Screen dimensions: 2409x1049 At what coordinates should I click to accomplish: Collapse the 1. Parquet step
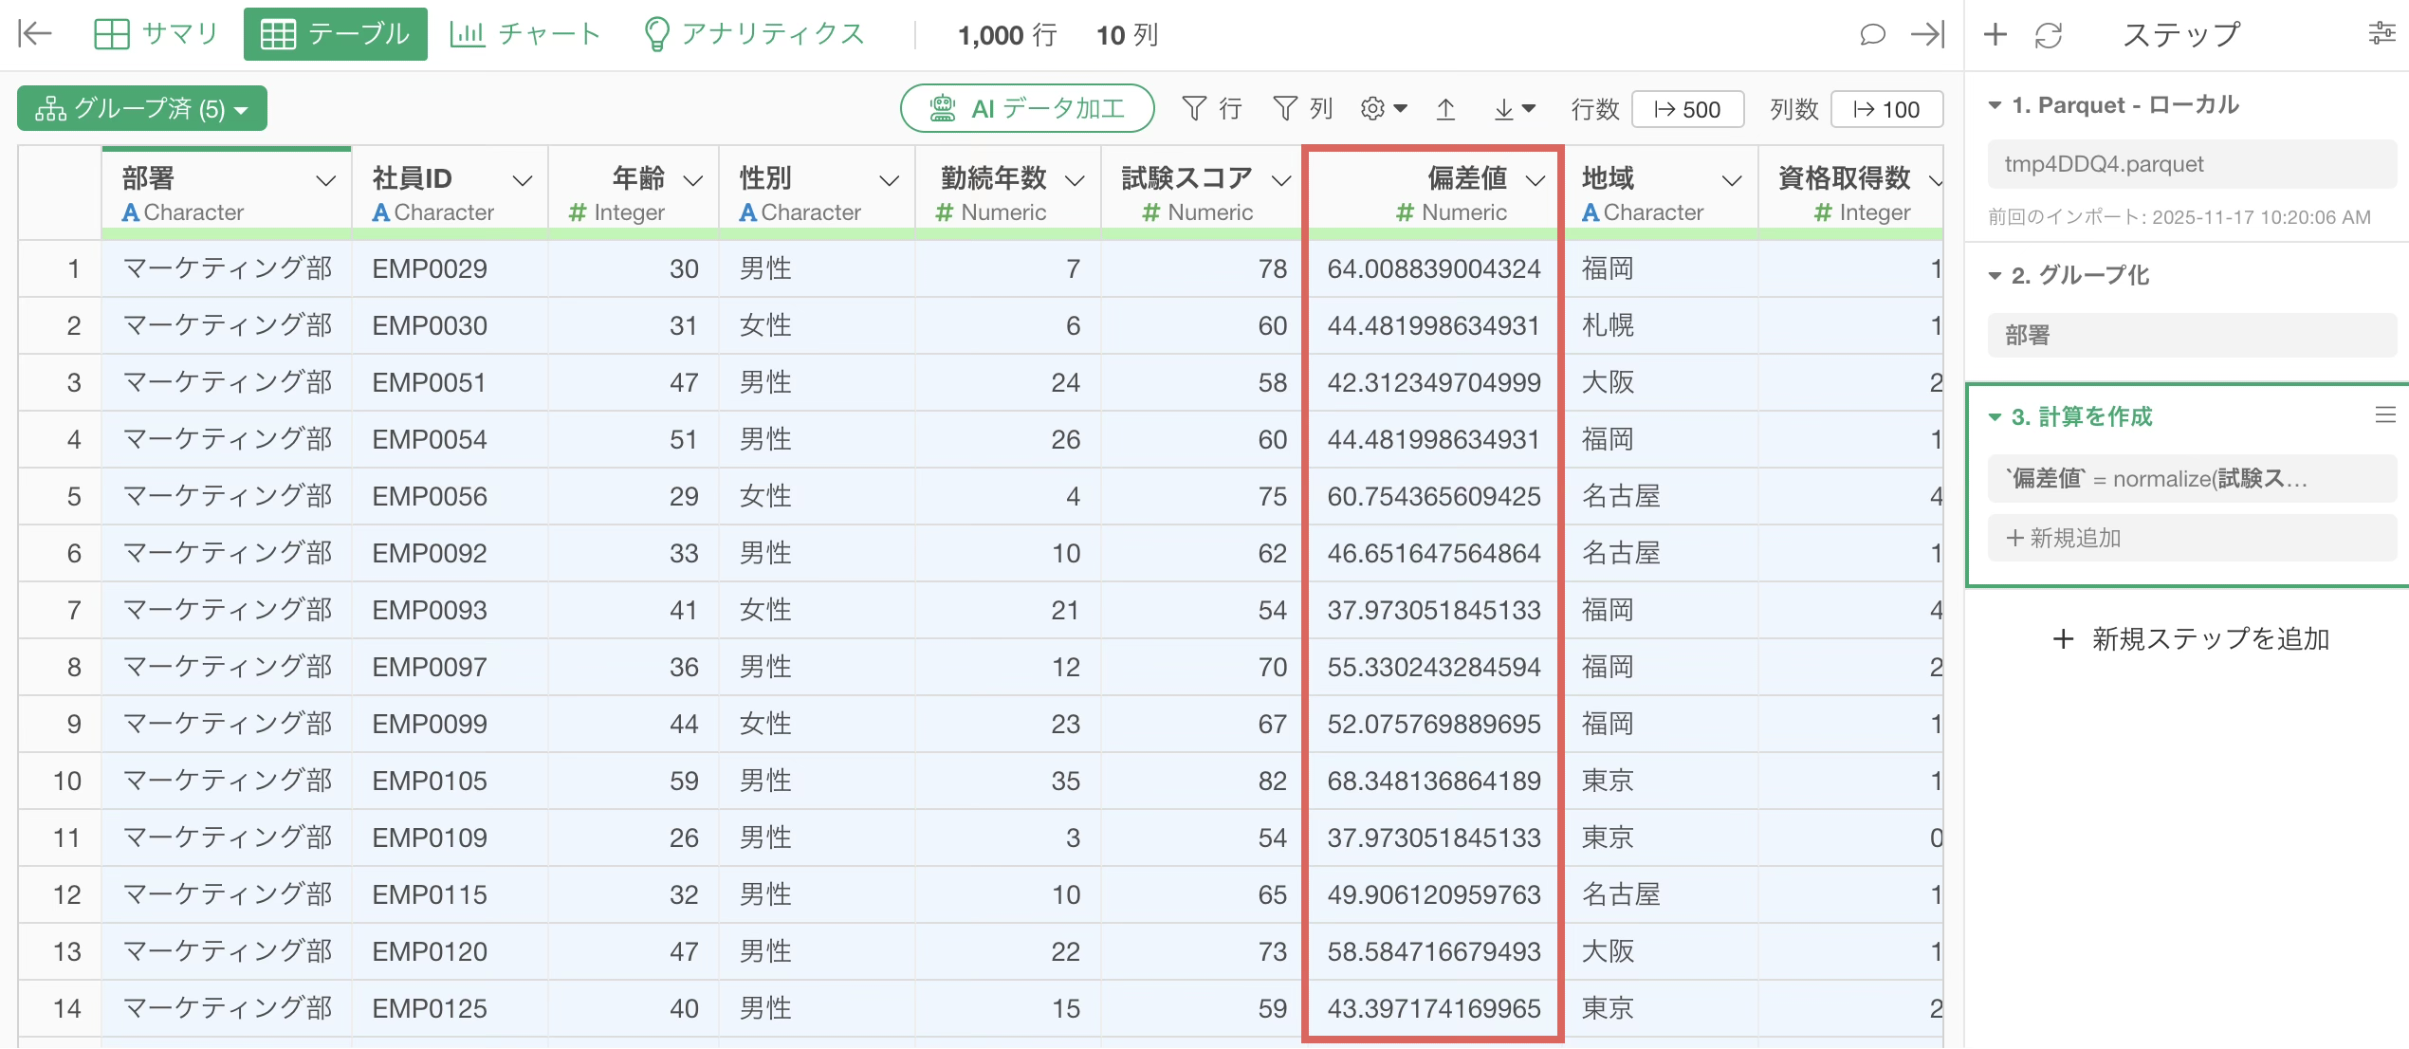(1995, 105)
